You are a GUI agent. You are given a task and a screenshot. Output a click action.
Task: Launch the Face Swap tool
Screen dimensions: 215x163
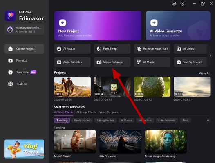click(112, 48)
